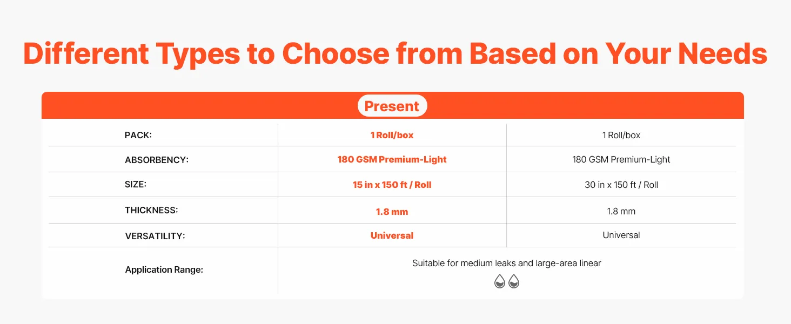This screenshot has height=324, width=791.
Task: Click 15 in x 150 ft / Roll
Action: (x=392, y=185)
